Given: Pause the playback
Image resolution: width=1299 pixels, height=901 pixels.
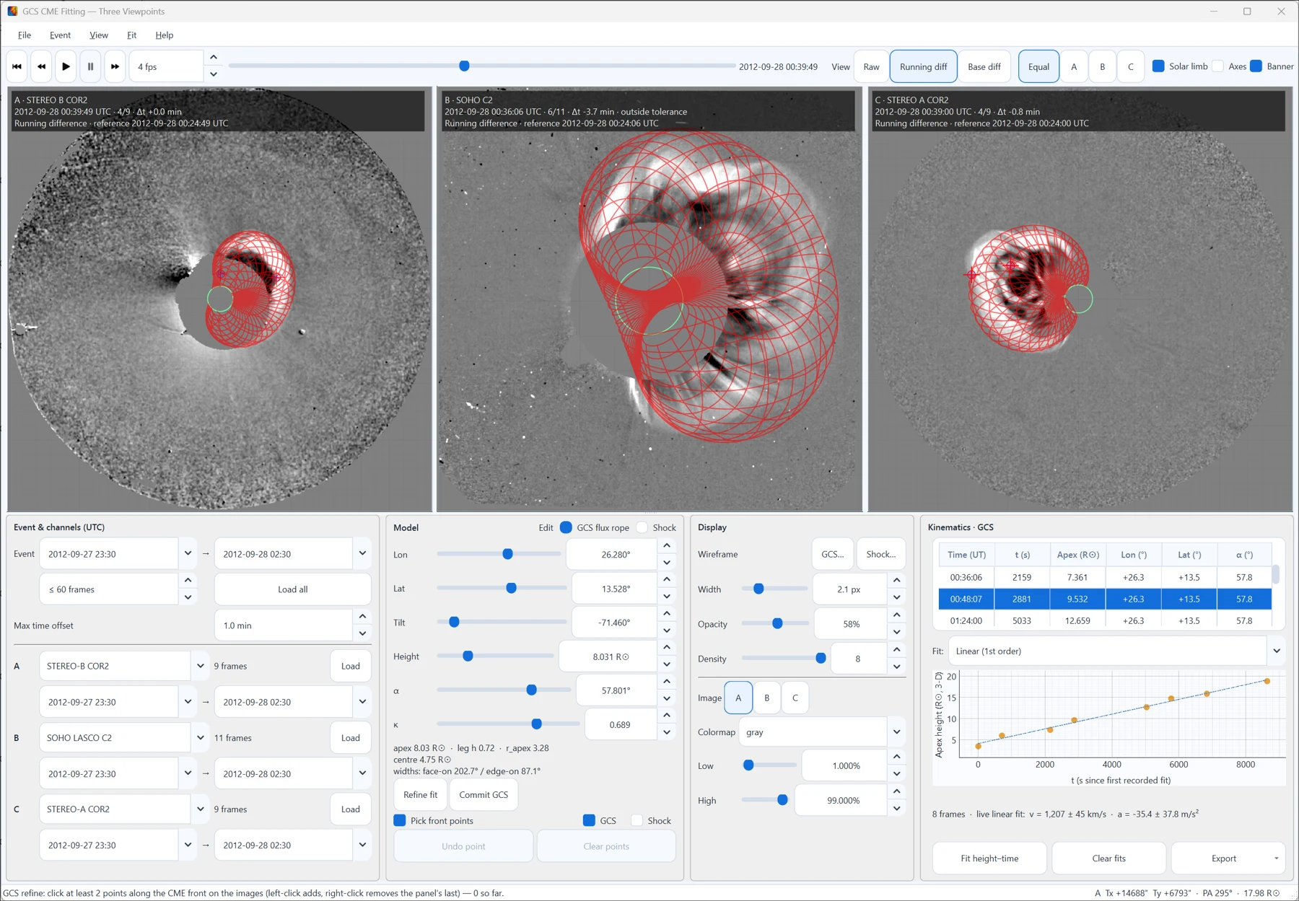Looking at the screenshot, I should [90, 66].
